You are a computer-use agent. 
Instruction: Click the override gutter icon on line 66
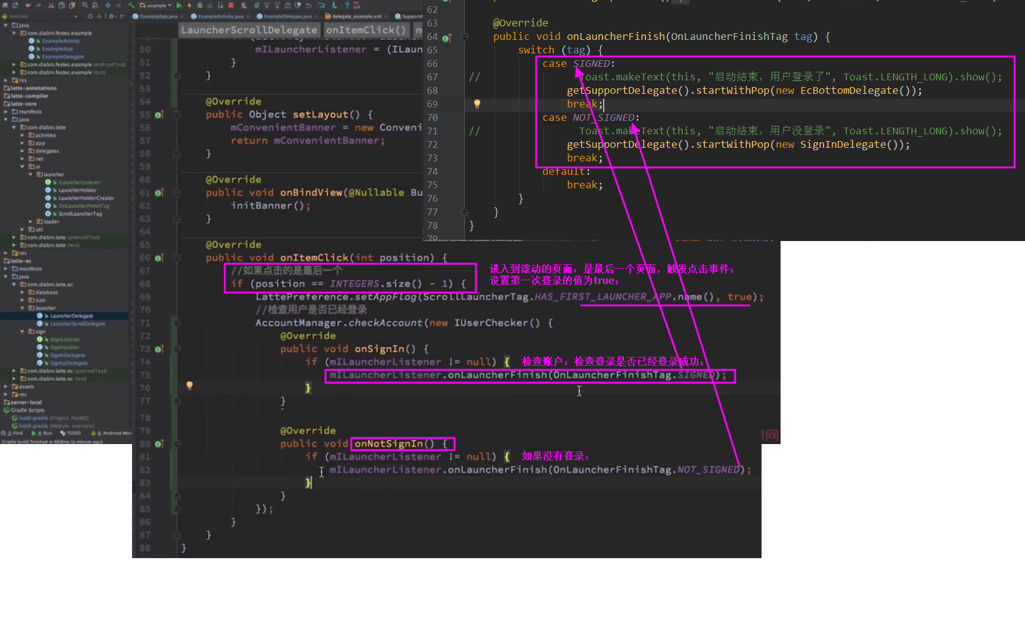tap(159, 258)
